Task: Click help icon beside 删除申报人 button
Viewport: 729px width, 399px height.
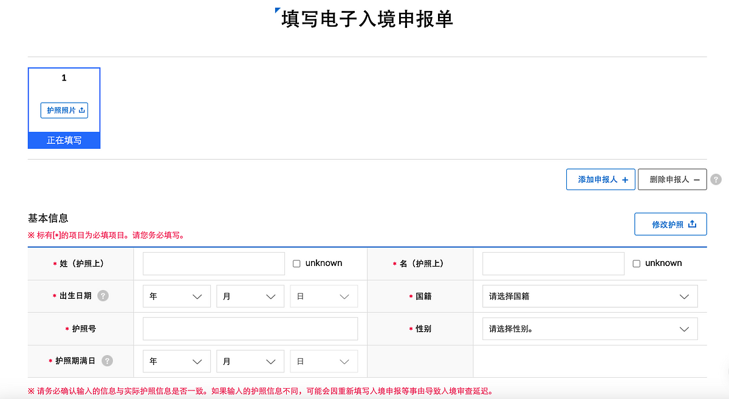Action: pos(716,180)
